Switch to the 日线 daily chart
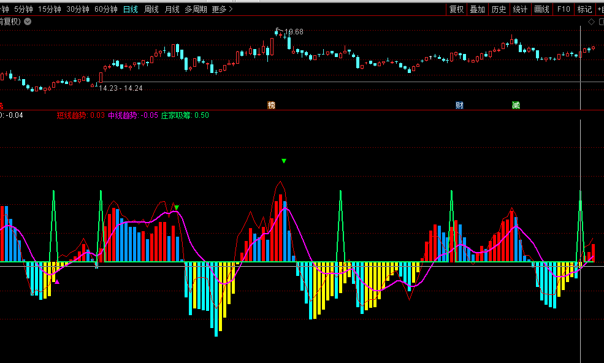Viewport: 604px width, 363px height. point(131,9)
